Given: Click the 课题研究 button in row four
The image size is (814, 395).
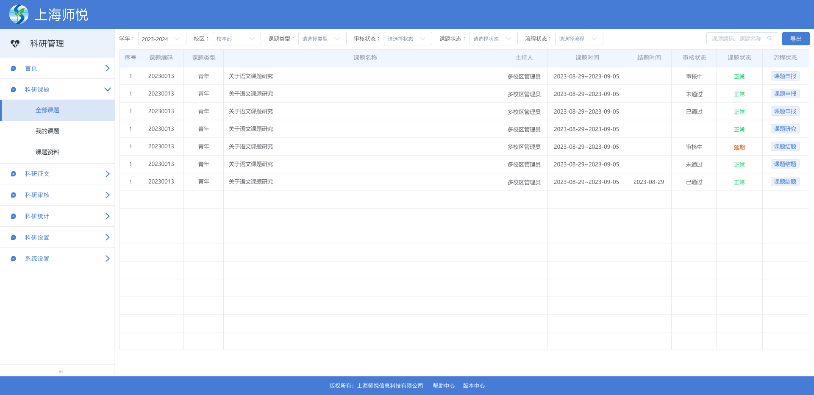Looking at the screenshot, I should pos(785,129).
